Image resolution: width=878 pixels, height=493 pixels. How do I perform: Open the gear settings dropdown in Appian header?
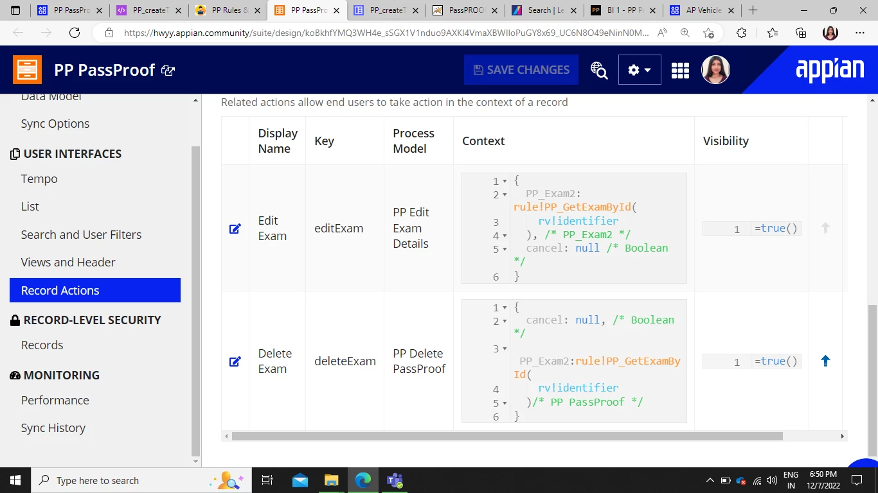coord(640,70)
